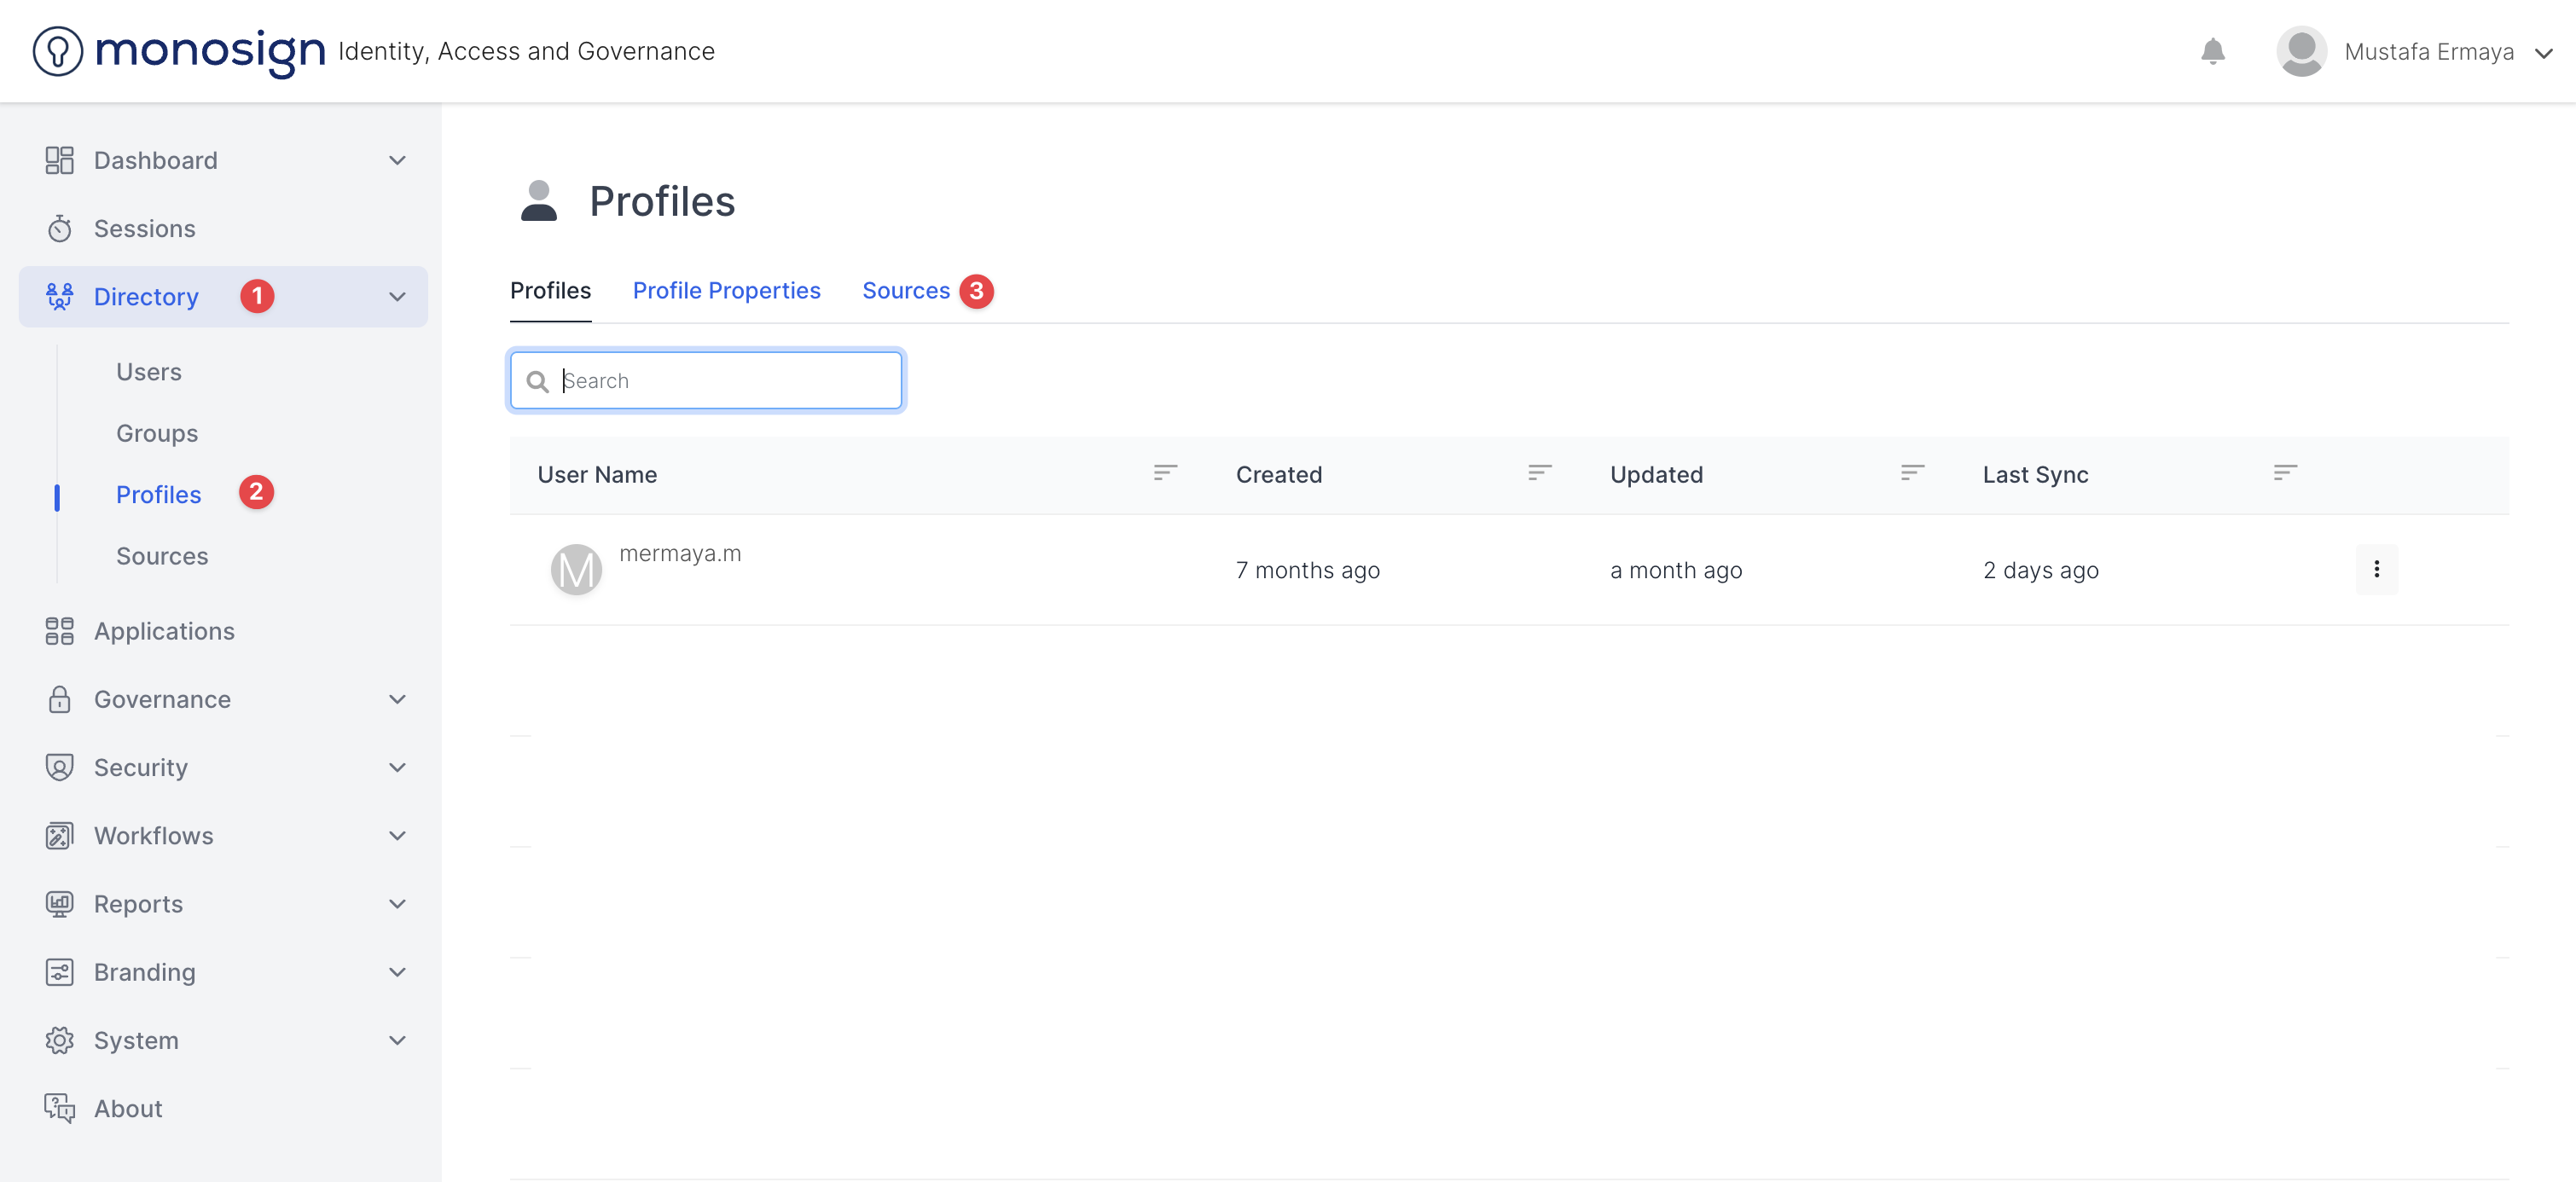Click the Branding sliders icon
2576x1182 pixels.
[x=60, y=971]
